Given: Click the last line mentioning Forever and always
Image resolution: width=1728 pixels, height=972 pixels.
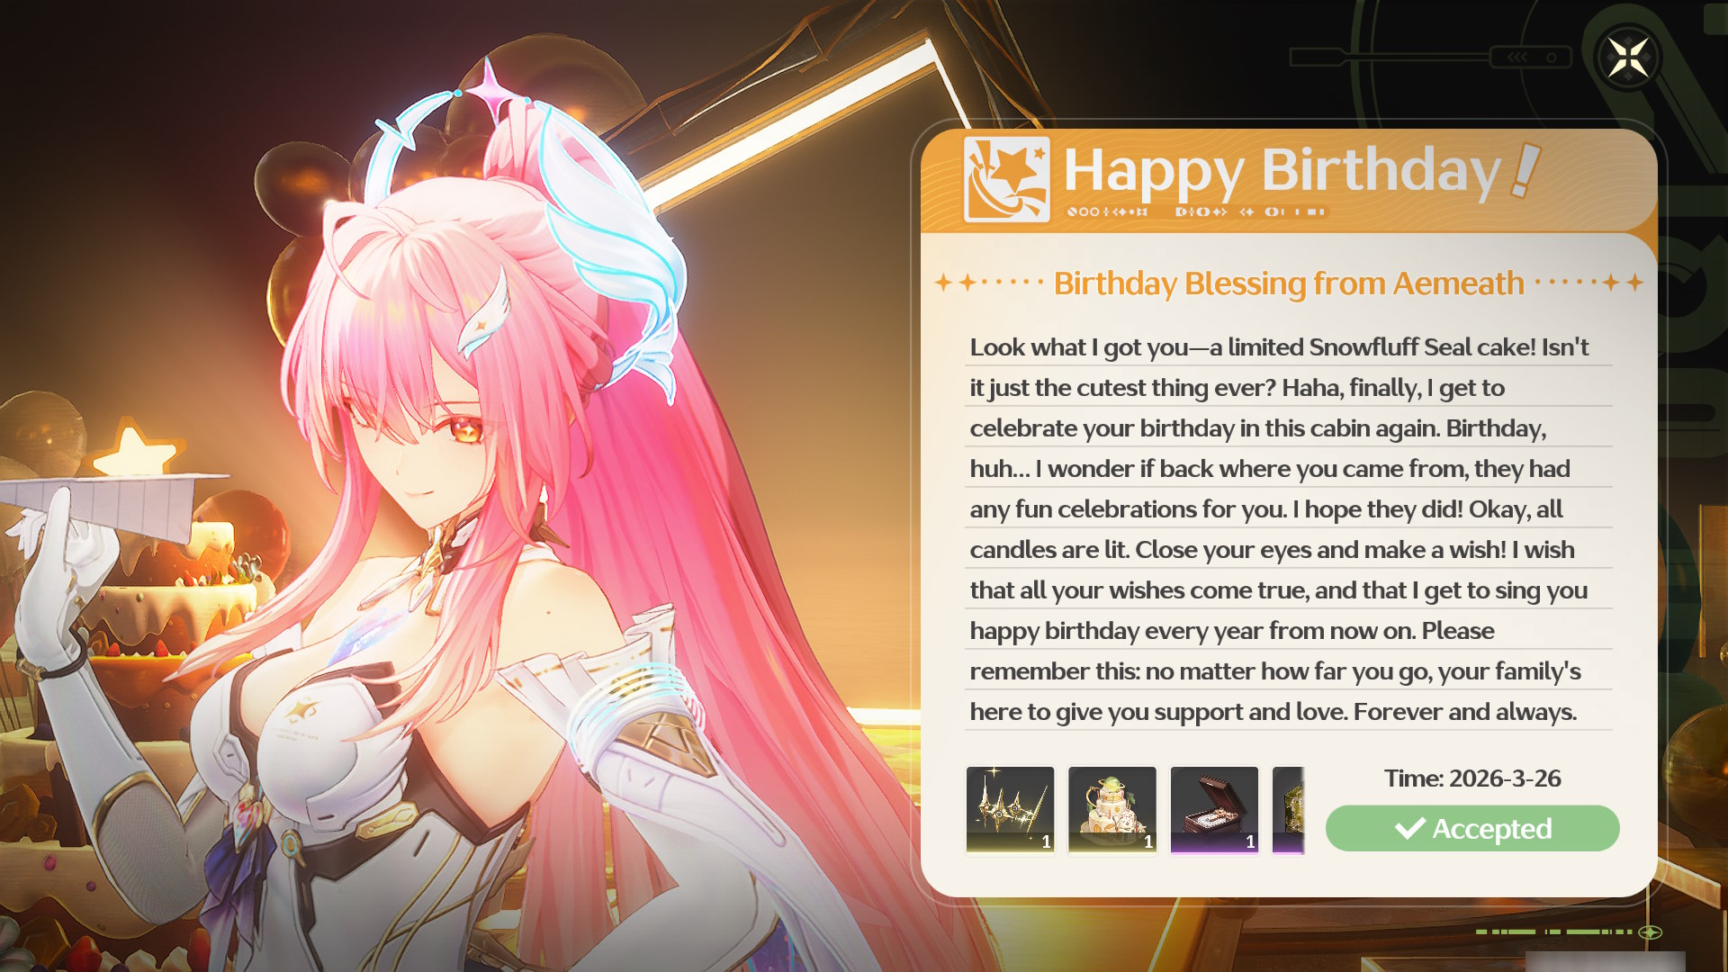Looking at the screenshot, I should (x=1273, y=712).
